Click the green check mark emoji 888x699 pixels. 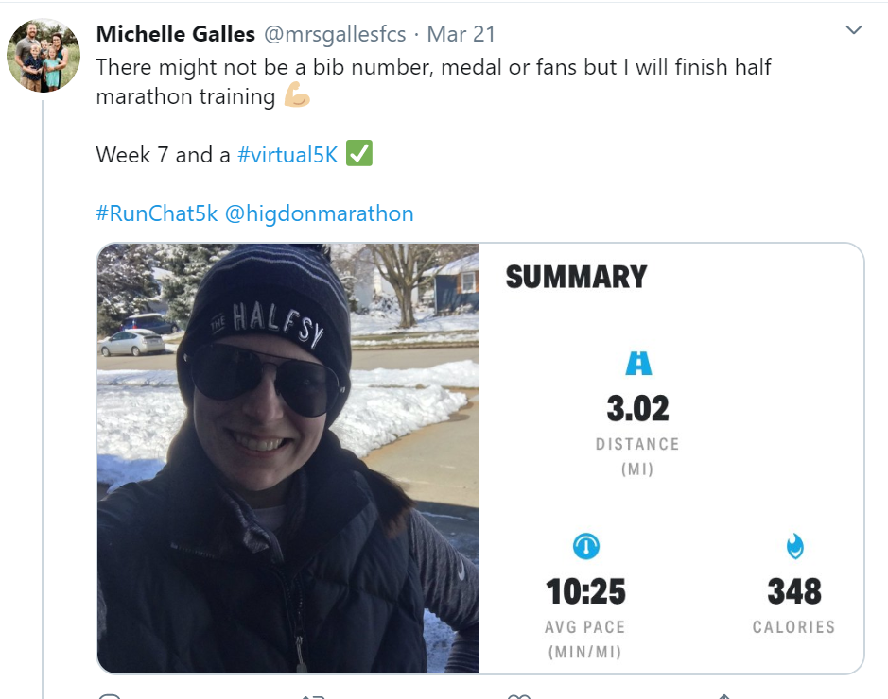(358, 154)
